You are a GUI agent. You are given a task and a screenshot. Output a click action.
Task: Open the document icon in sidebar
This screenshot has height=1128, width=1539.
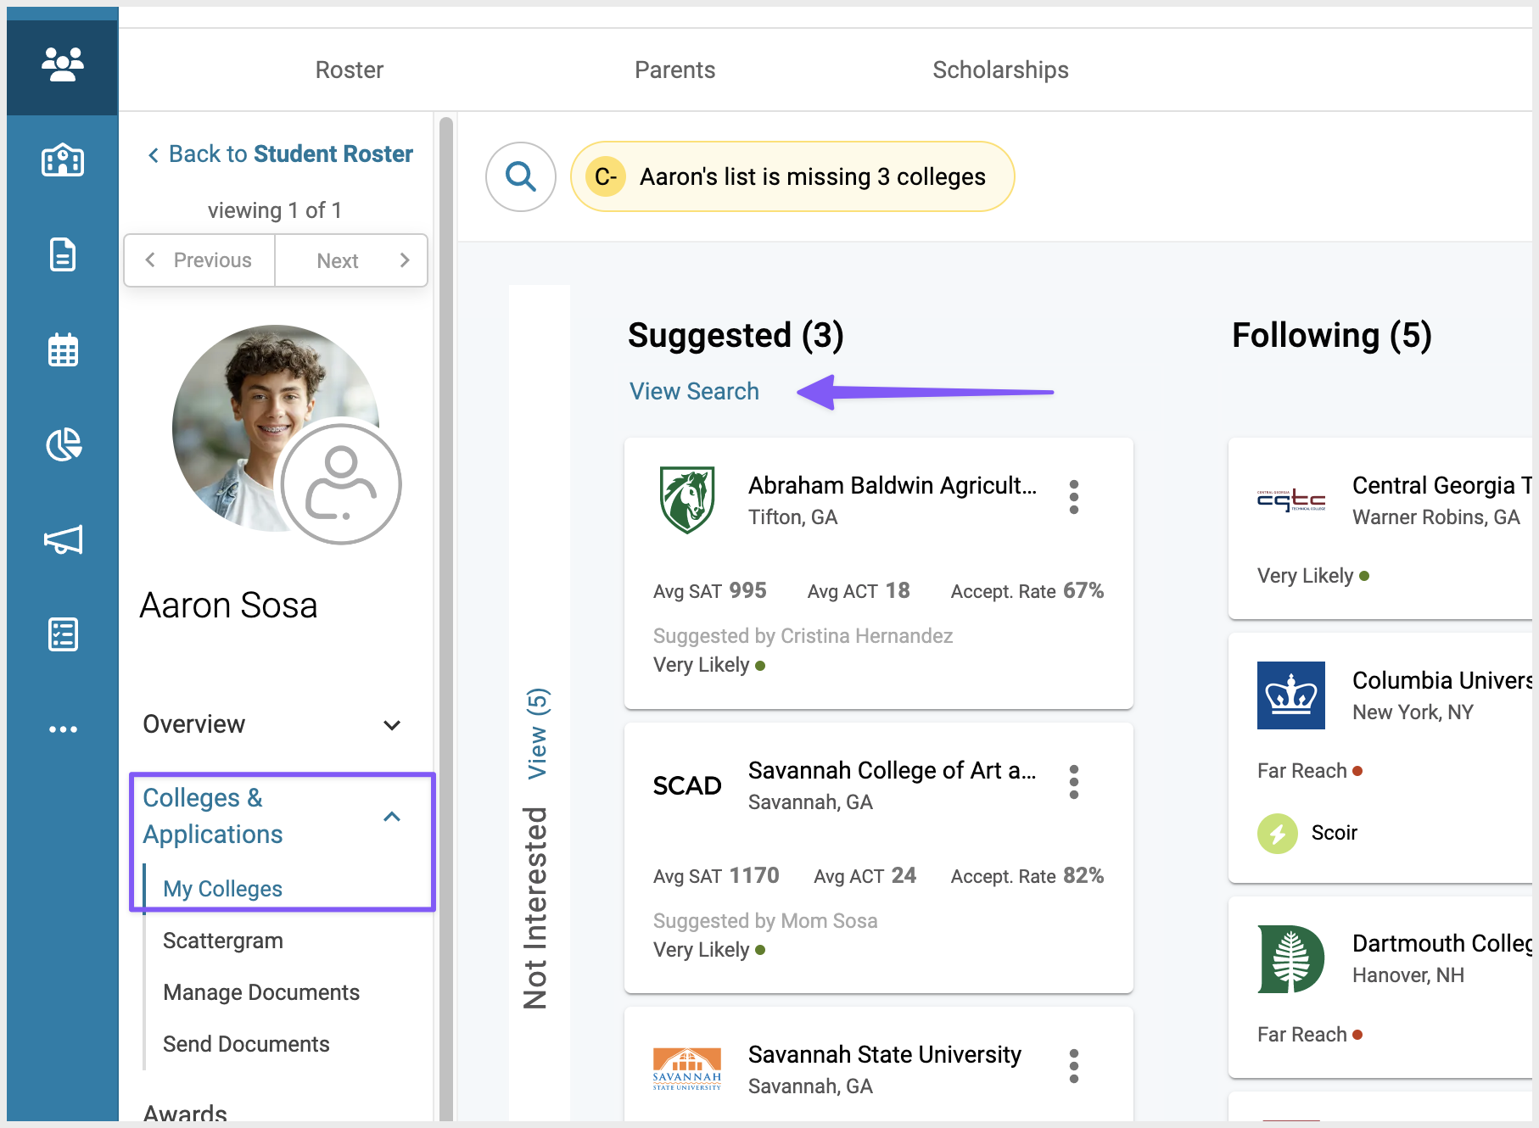63,254
